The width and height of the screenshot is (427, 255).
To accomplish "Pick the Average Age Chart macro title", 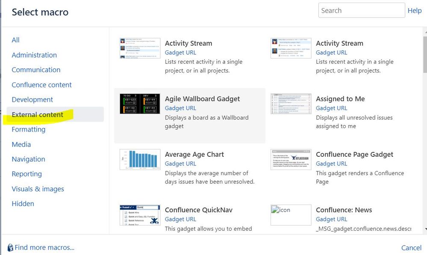I will (194, 154).
